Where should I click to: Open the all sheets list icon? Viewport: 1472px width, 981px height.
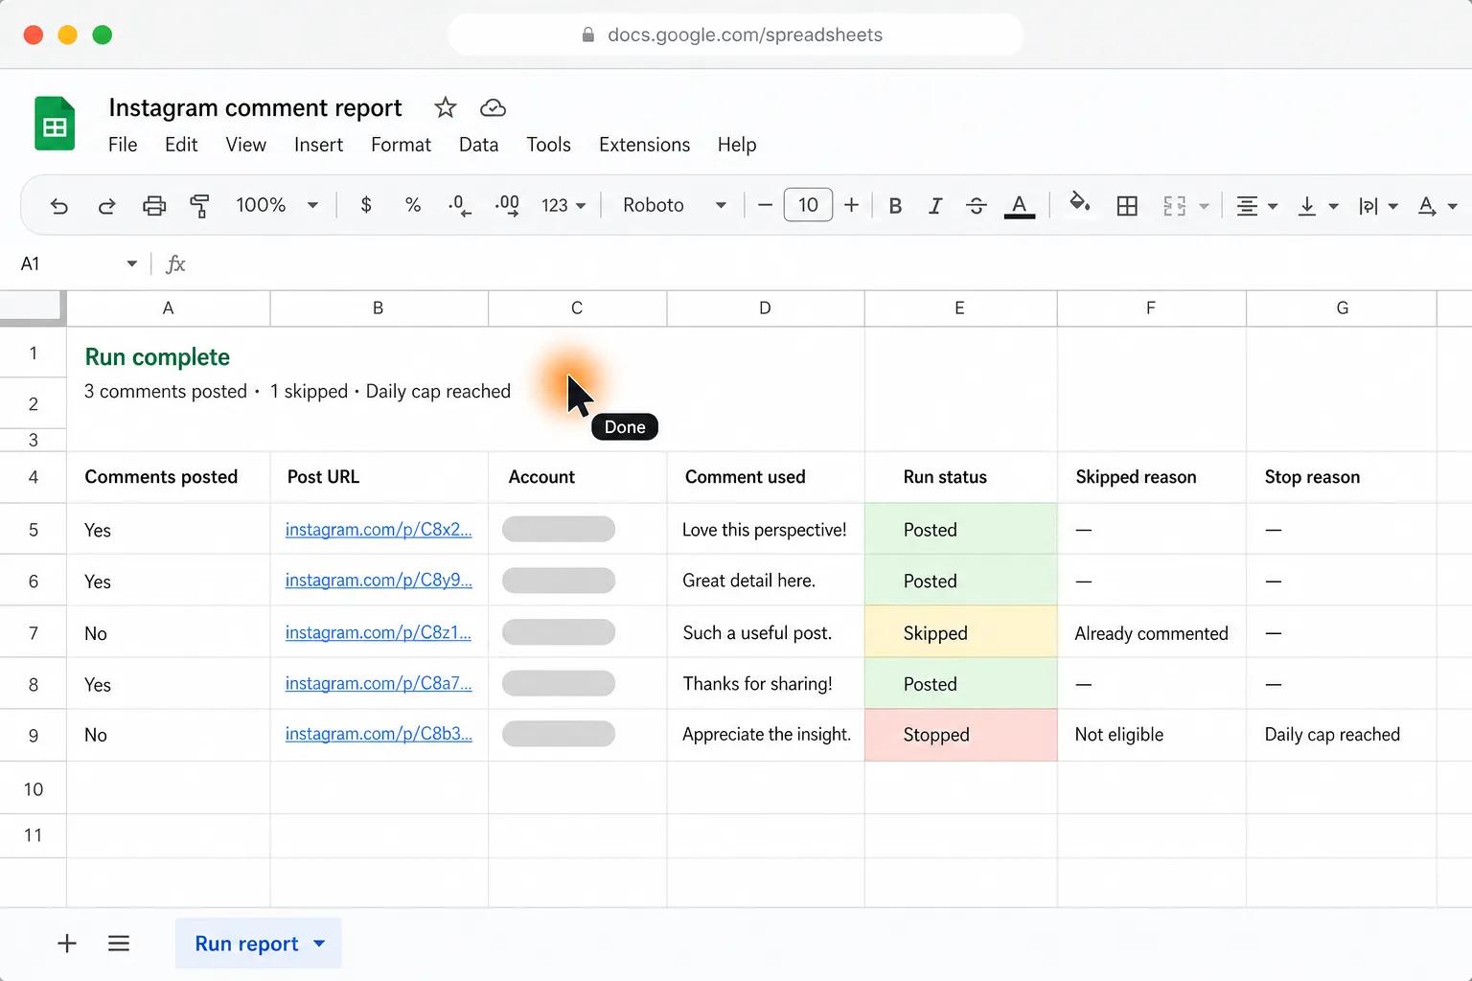click(119, 944)
